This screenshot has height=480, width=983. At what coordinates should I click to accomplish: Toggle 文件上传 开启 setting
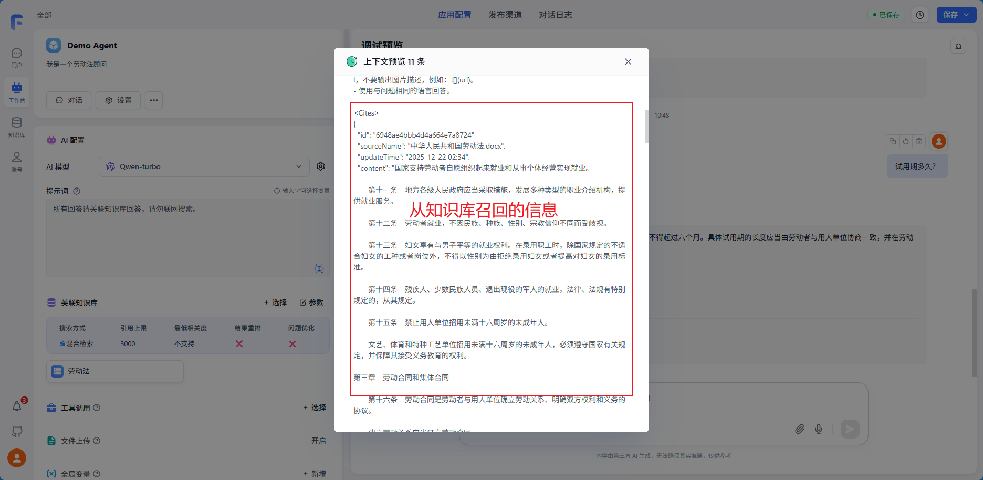(318, 441)
